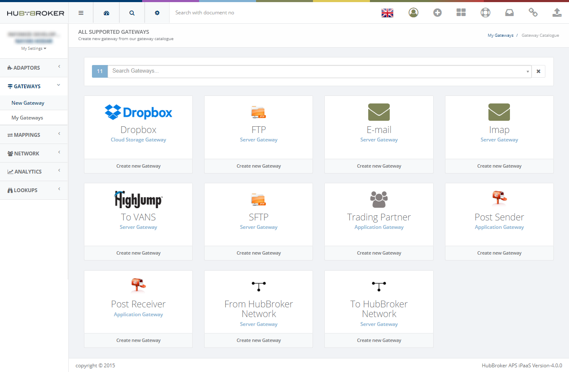
Task: Click the upload icon in header
Action: (557, 13)
